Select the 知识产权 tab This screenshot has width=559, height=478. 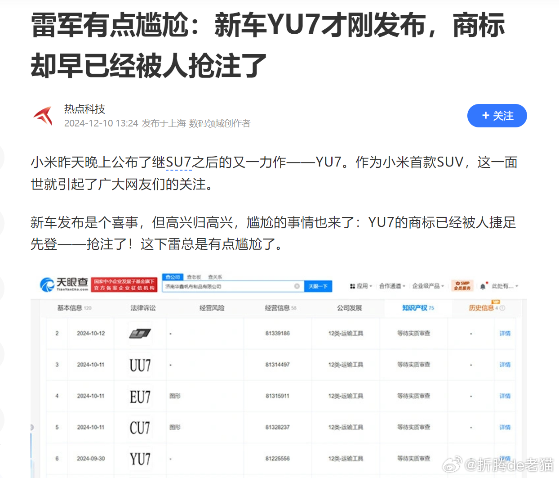point(414,307)
